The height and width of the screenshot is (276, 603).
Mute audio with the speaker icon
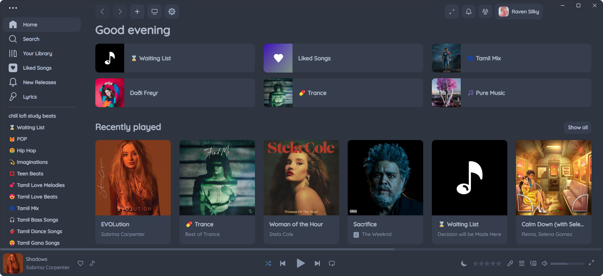(x=545, y=263)
